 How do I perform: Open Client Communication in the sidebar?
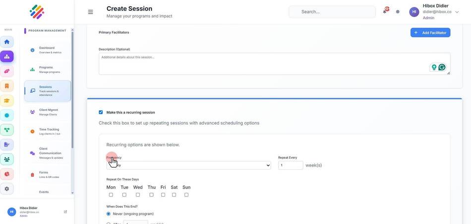tap(48, 153)
